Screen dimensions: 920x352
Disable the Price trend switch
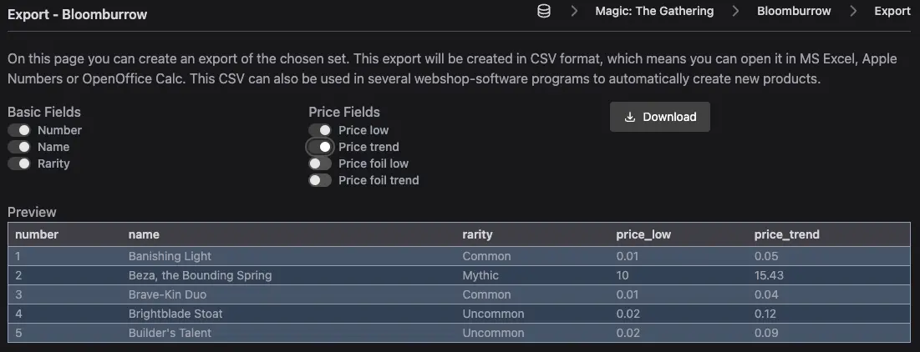pyautogui.click(x=320, y=147)
